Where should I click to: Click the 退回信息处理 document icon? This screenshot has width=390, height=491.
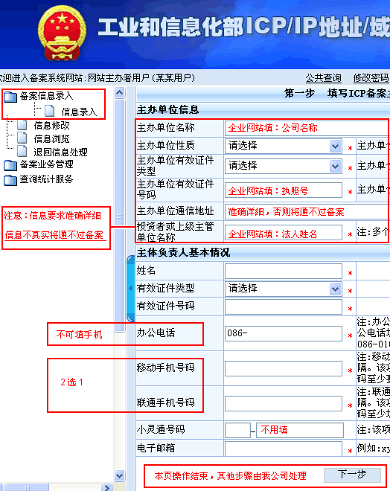pos(22,151)
